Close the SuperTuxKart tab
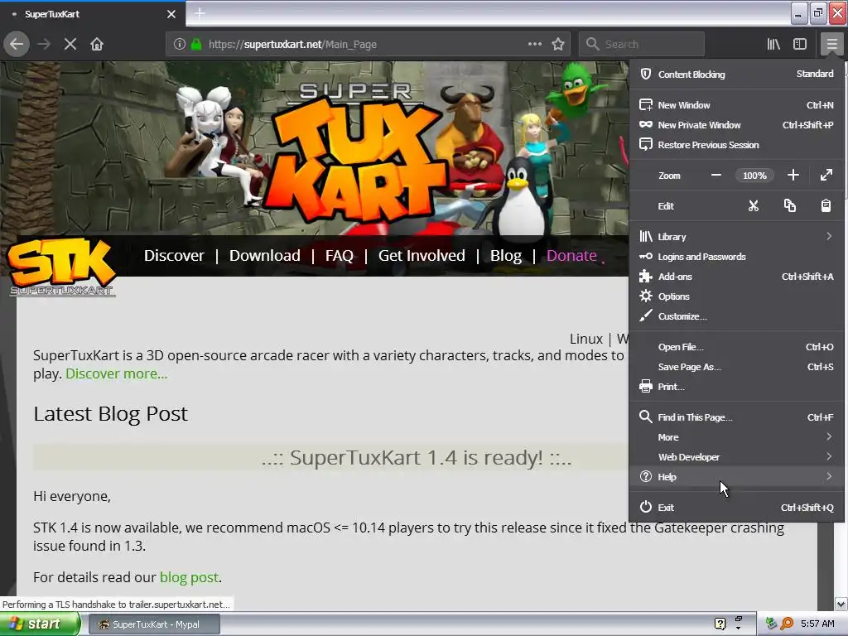The image size is (848, 636). pos(171,14)
